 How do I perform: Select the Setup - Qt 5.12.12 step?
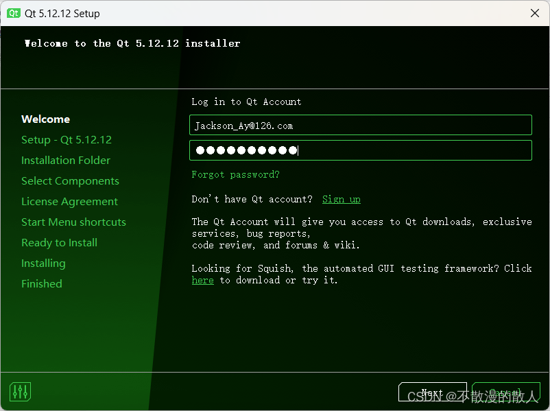[67, 140]
